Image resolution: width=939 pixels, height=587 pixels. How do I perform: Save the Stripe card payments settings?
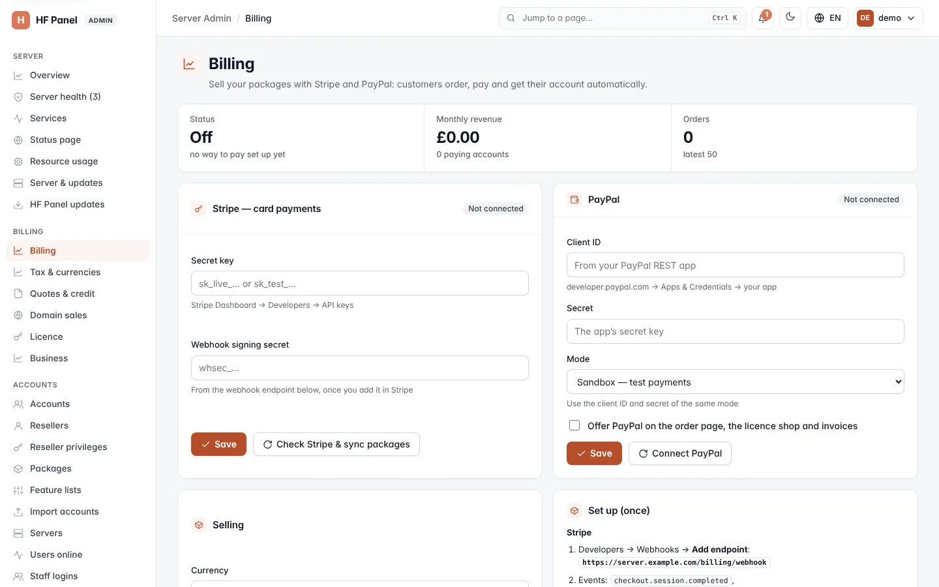[x=218, y=444]
